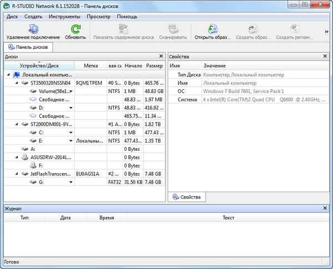Collapse the ST2000DM001 disk tree node
This screenshot has width=333, height=269.
click(x=17, y=124)
